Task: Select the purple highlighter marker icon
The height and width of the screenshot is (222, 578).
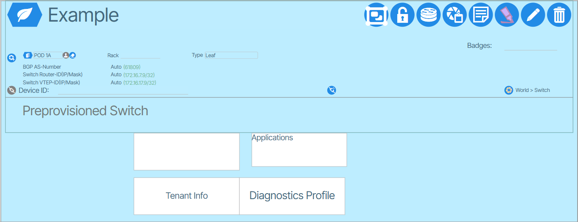Action: click(507, 15)
